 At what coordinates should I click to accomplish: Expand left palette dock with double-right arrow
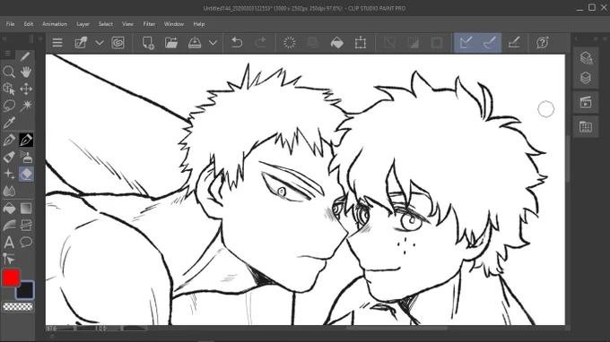(39, 38)
